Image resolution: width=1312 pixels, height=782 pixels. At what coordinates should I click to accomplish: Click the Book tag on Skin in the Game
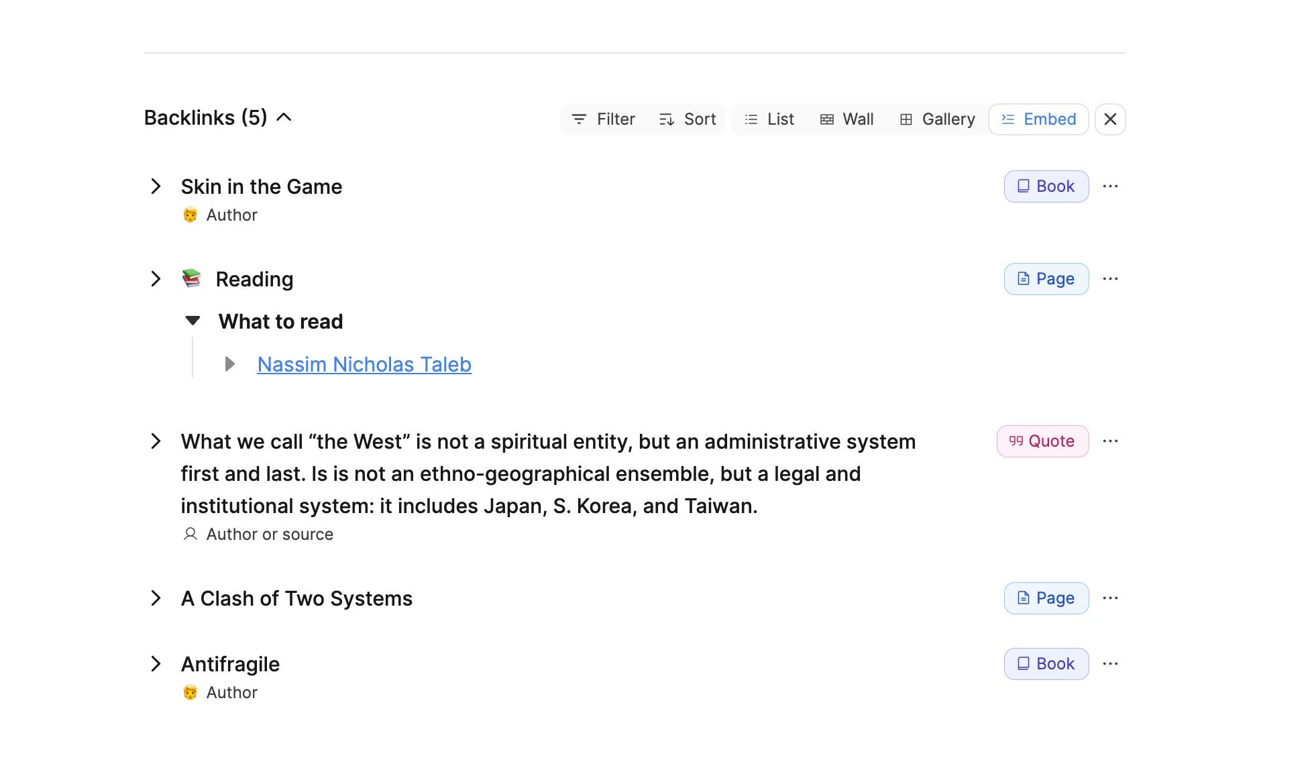(x=1046, y=186)
